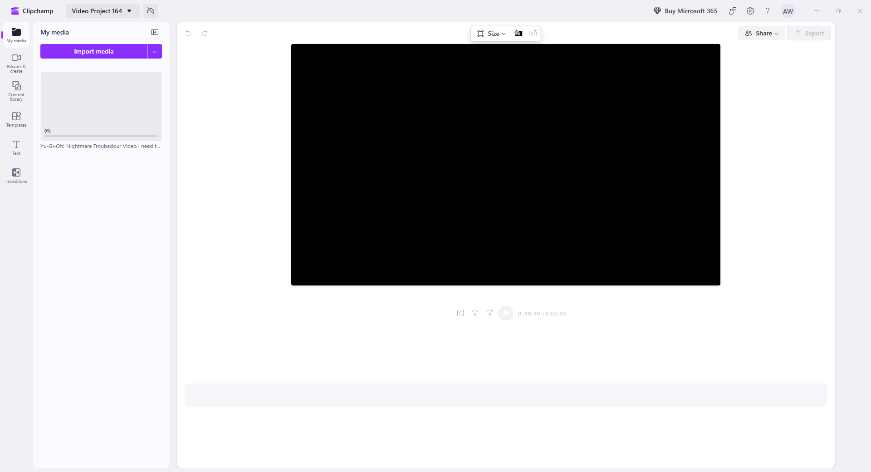This screenshot has width=871, height=472.
Task: Expand the Import media dropdown arrow
Action: [155, 51]
